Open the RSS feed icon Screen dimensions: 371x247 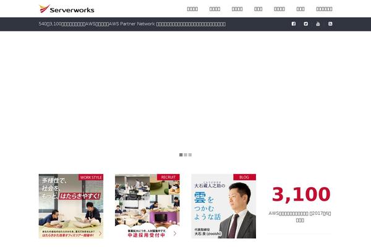point(330,23)
